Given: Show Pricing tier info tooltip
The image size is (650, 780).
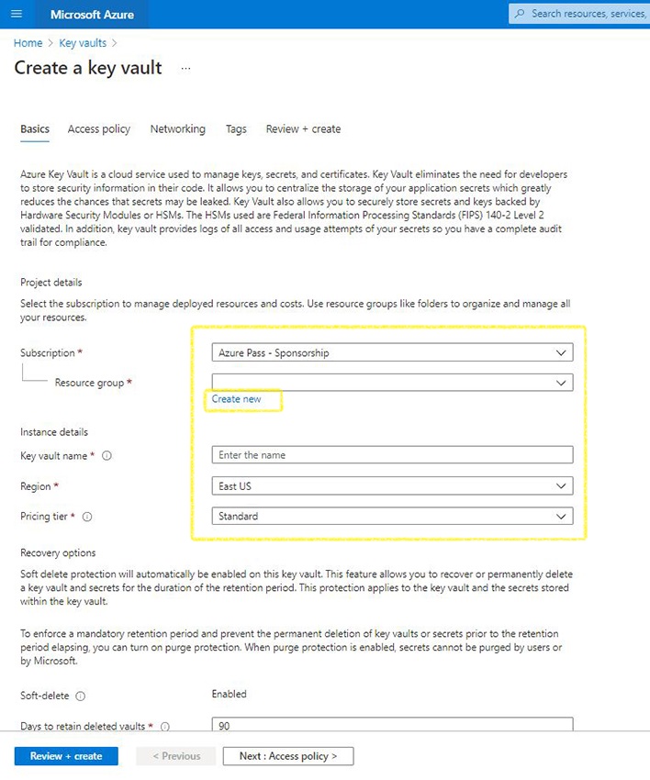Looking at the screenshot, I should click(87, 518).
